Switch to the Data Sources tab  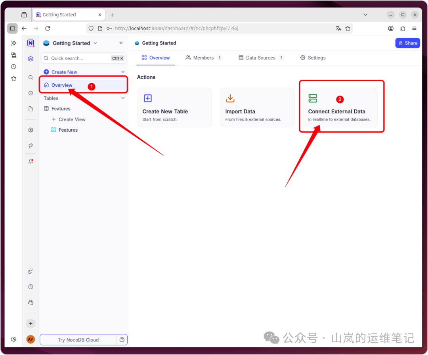(261, 58)
